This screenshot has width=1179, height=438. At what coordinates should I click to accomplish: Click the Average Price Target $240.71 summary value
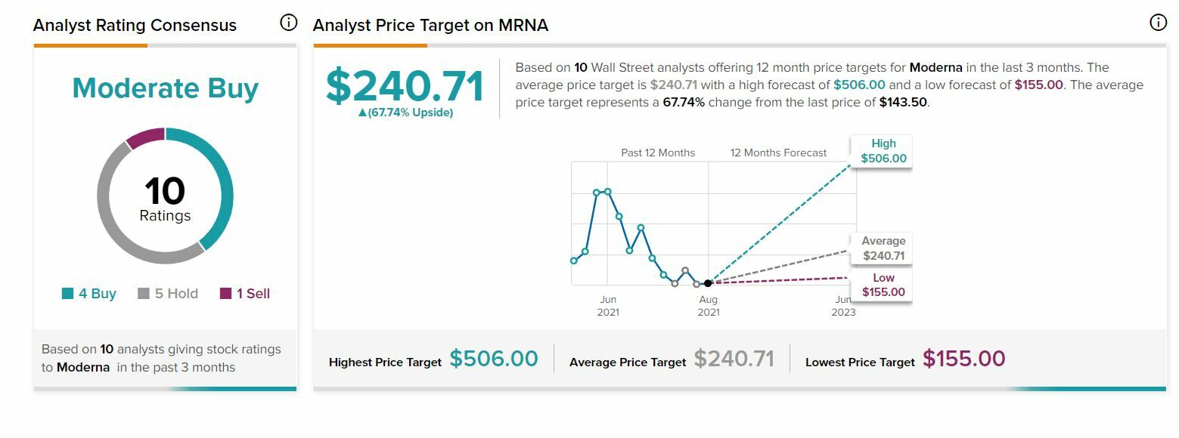pyautogui.click(x=734, y=359)
